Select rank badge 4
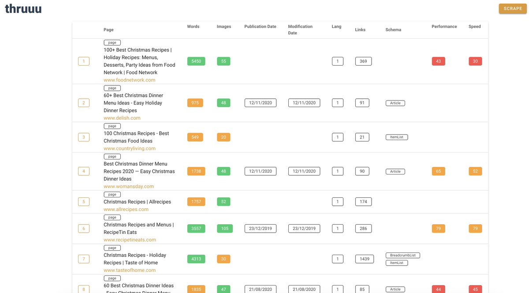The width and height of the screenshot is (529, 293). [x=84, y=171]
